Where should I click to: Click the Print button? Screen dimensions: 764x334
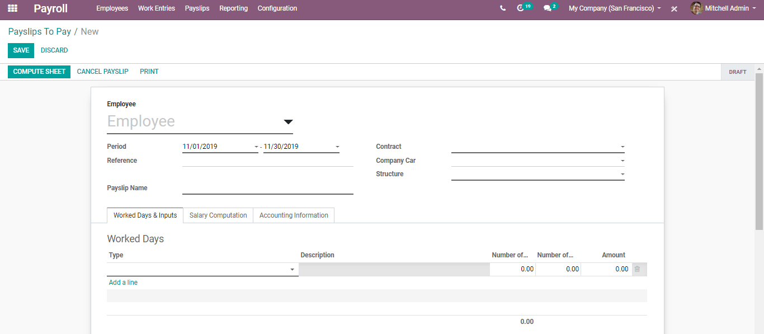149,72
